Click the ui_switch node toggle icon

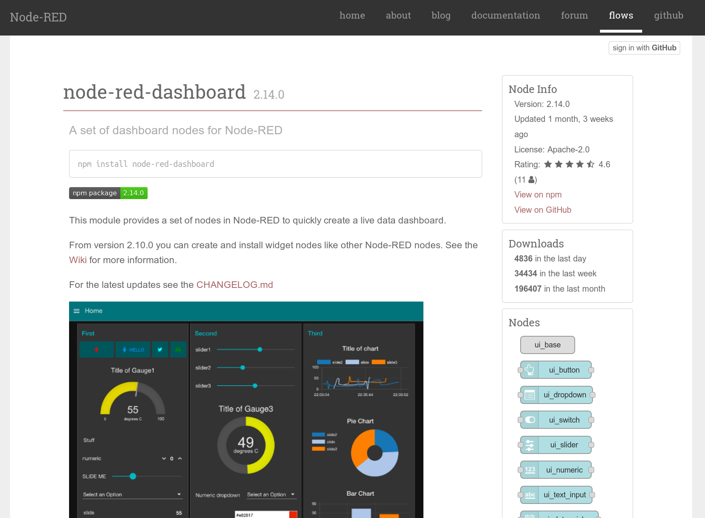(529, 420)
